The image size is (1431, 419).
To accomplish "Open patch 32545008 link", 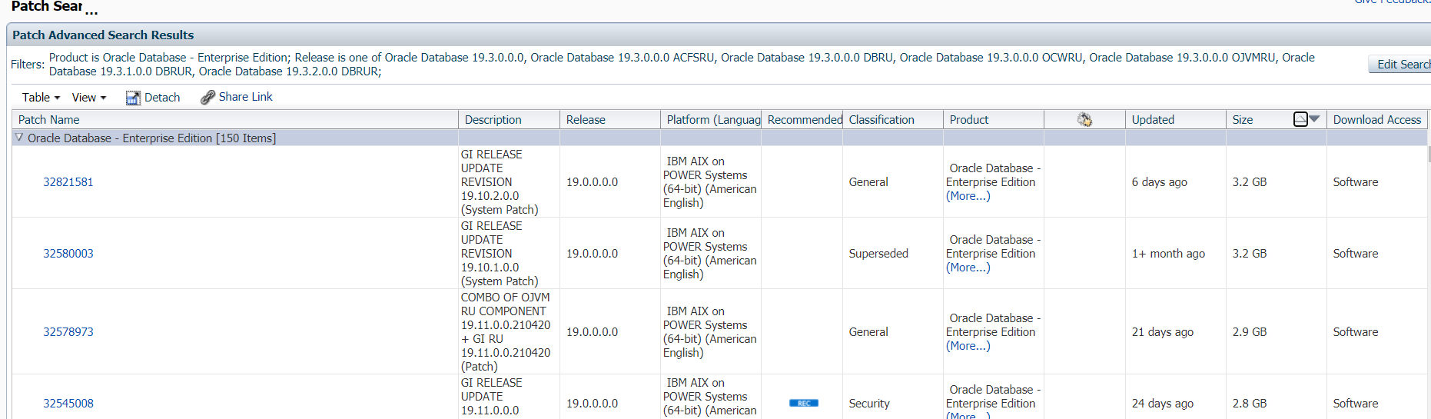I will [68, 404].
